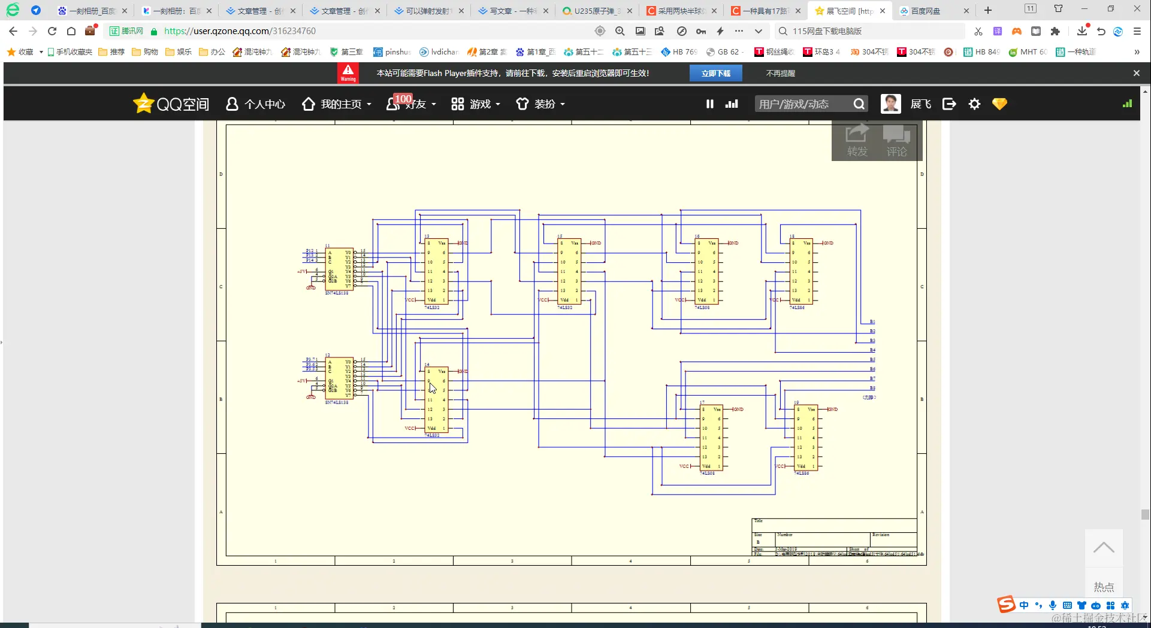Viewport: 1151px width, 628px height.
Task: Click the 立即下载 button
Action: 715,73
